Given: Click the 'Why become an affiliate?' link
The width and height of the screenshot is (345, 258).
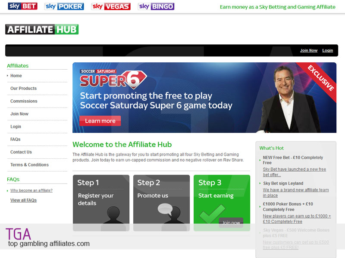Looking at the screenshot, I should (x=31, y=190).
